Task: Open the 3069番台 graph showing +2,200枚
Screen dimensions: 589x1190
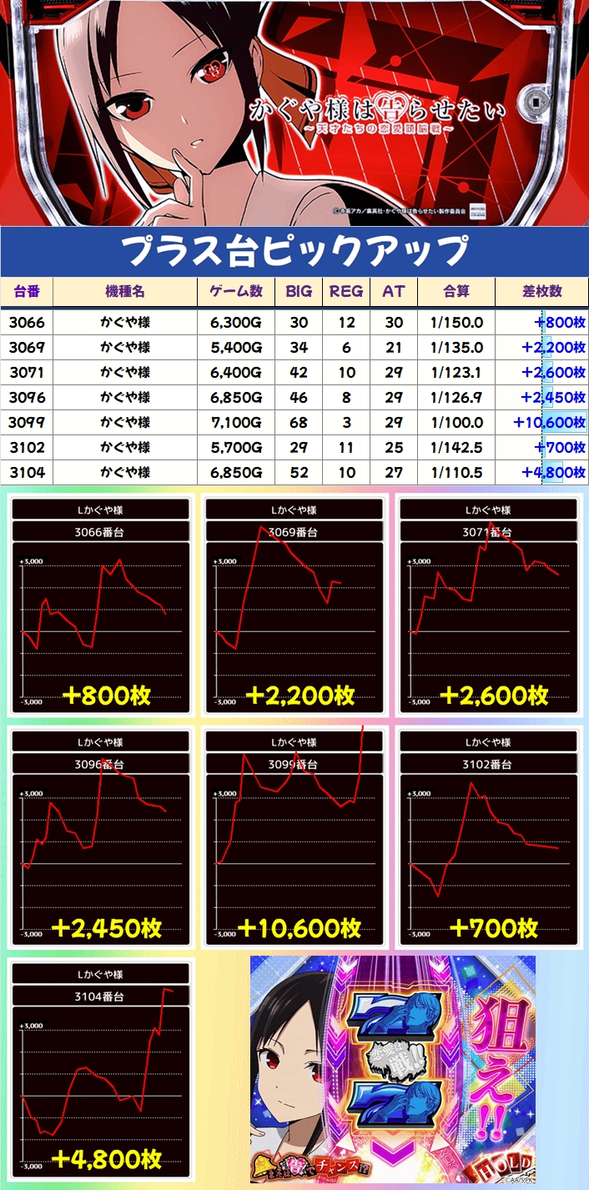Action: tap(294, 605)
